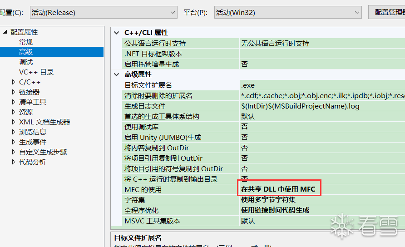Viewport: 405px width, 247px height.
Task: Expand the 浏览信息 tree node arrow
Action: click(14, 132)
